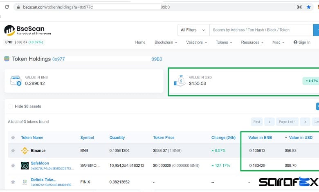
Task: Sort by the Symbol column header
Action: pos(87,138)
